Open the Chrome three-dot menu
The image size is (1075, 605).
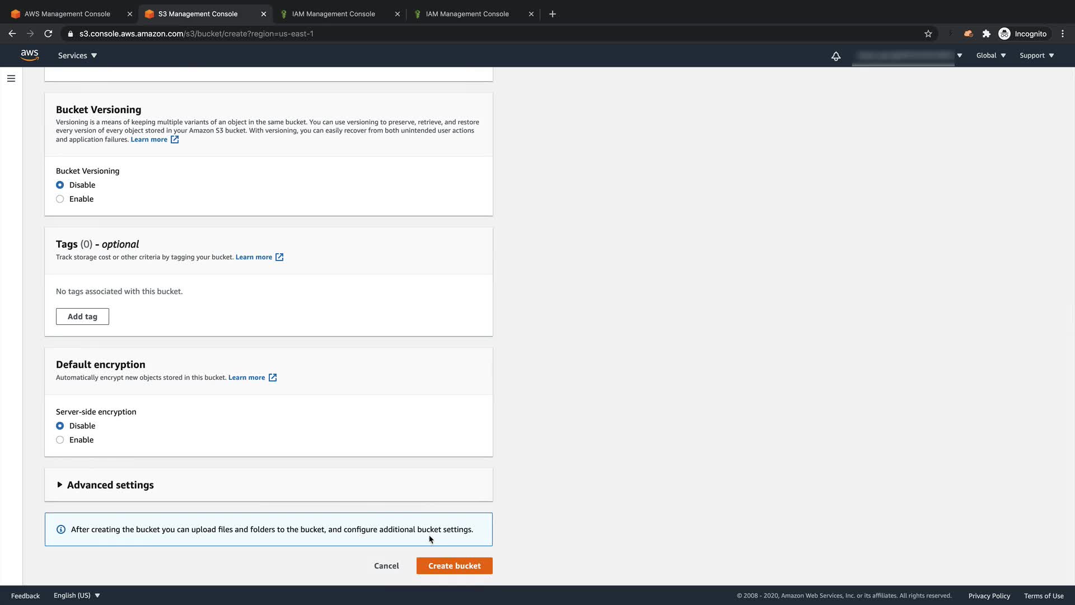pos(1062,34)
